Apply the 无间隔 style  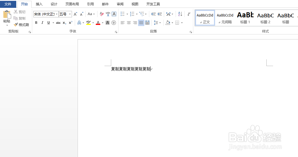point(225,18)
